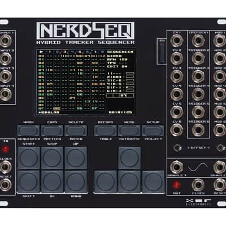This screenshot has width=226, height=226.
Task: Pick the MOD 6 jack
Action: click(220, 129)
